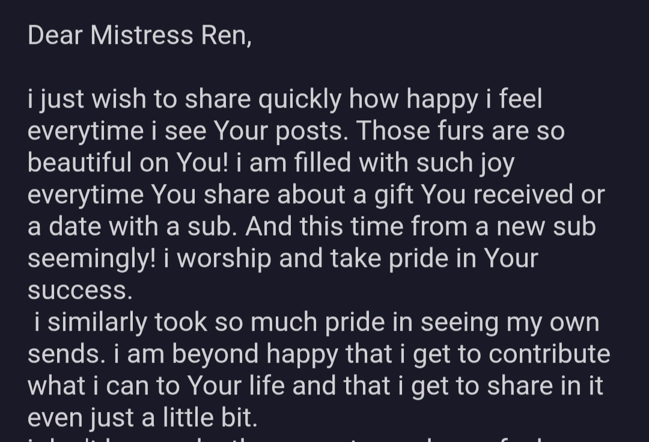Image resolution: width=649 pixels, height=442 pixels.
Task: Click the word "seemingly!" in the text
Action: point(92,259)
